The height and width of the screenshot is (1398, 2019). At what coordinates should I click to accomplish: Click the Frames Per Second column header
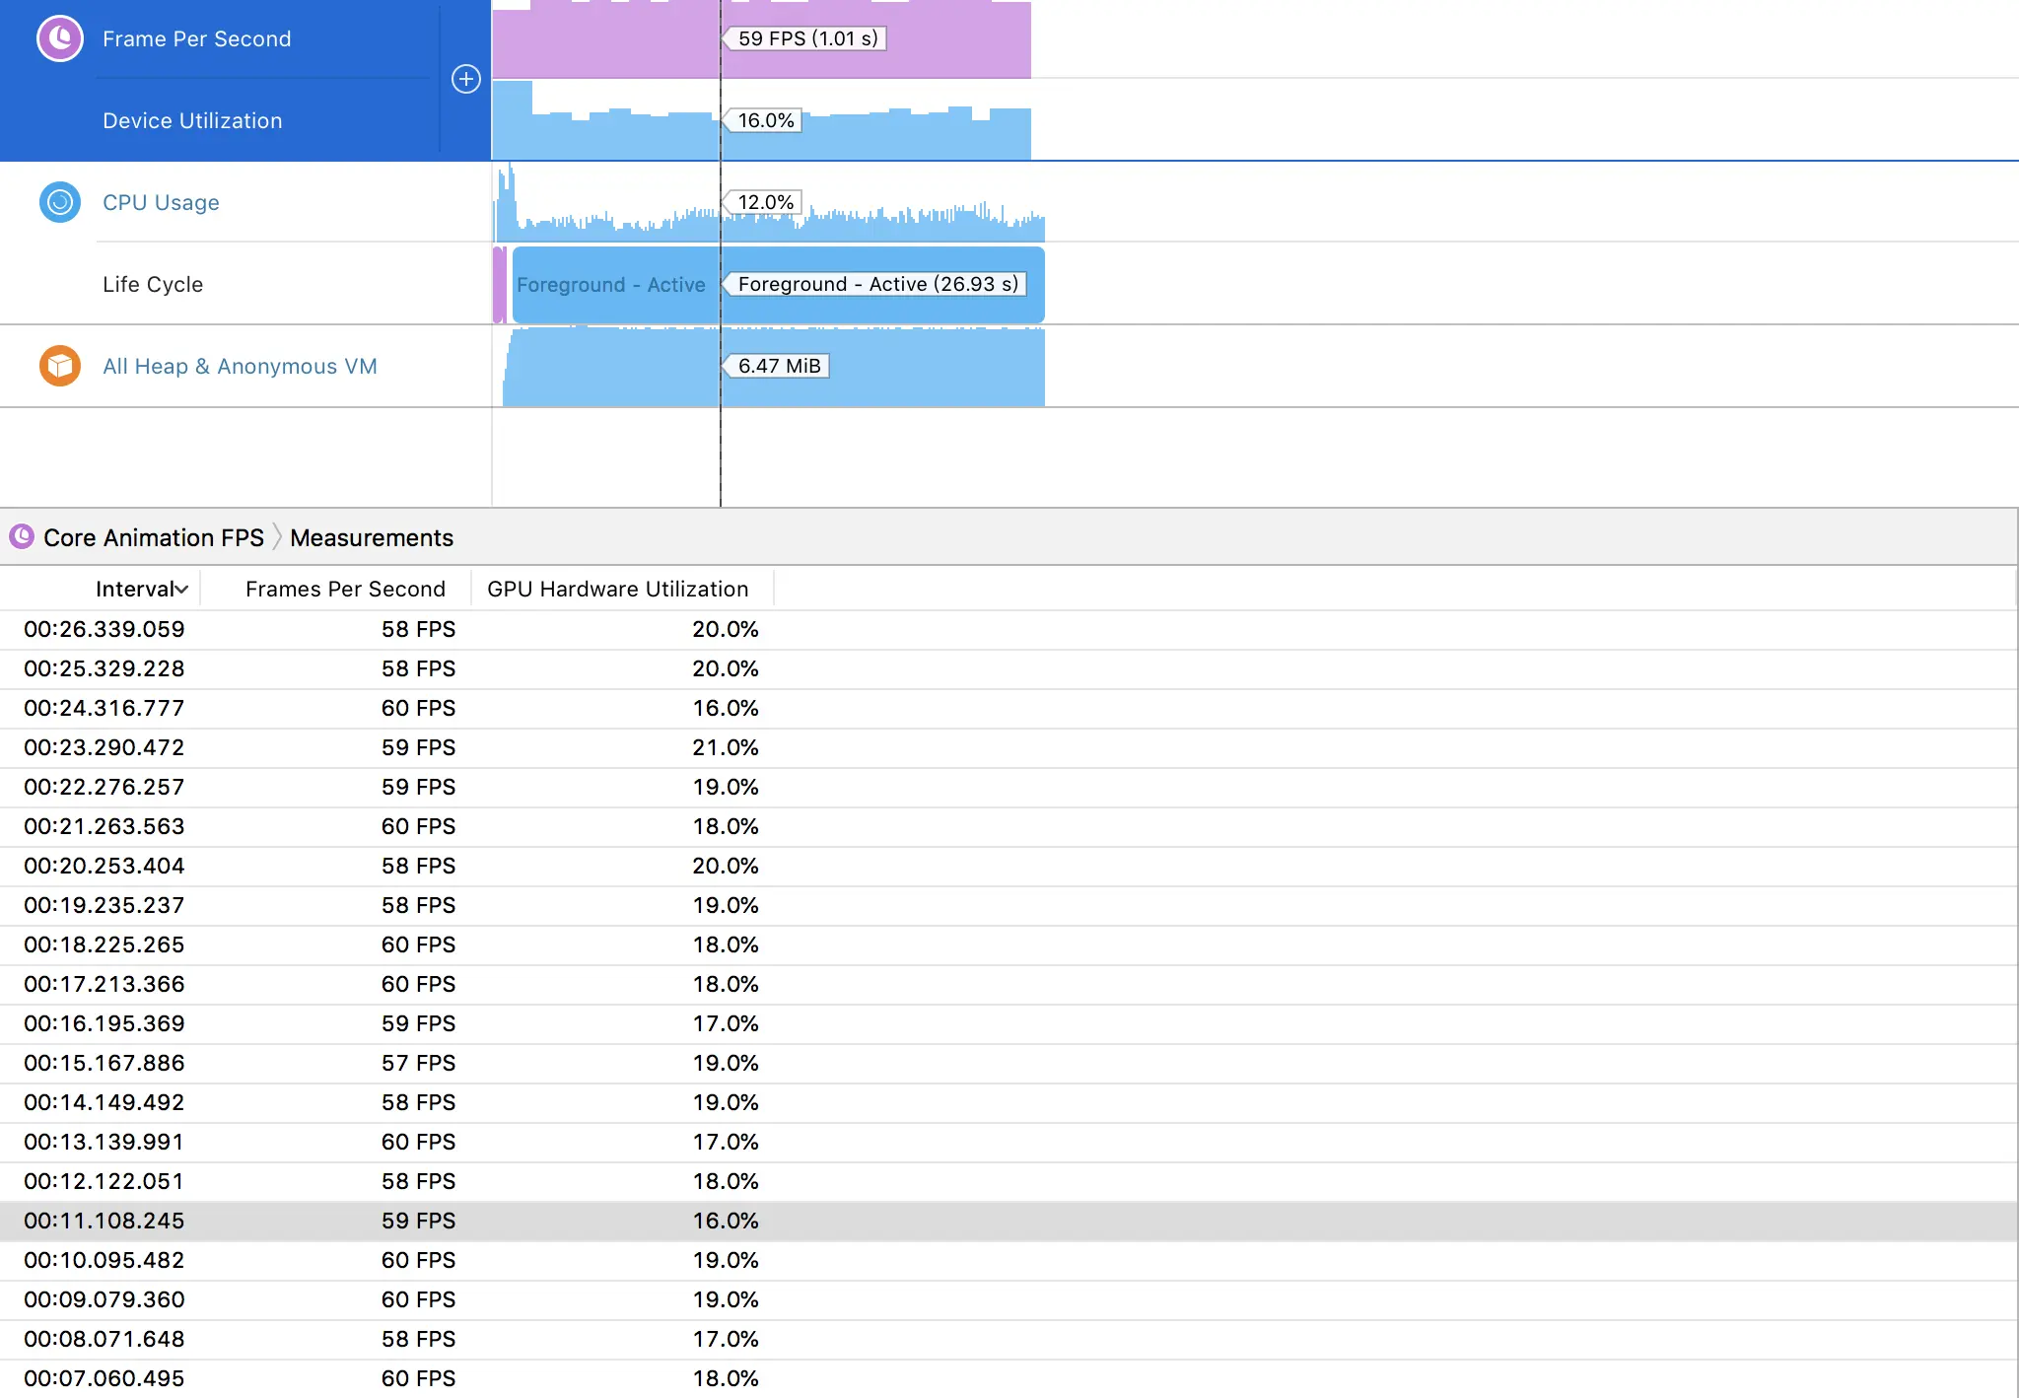click(x=345, y=590)
